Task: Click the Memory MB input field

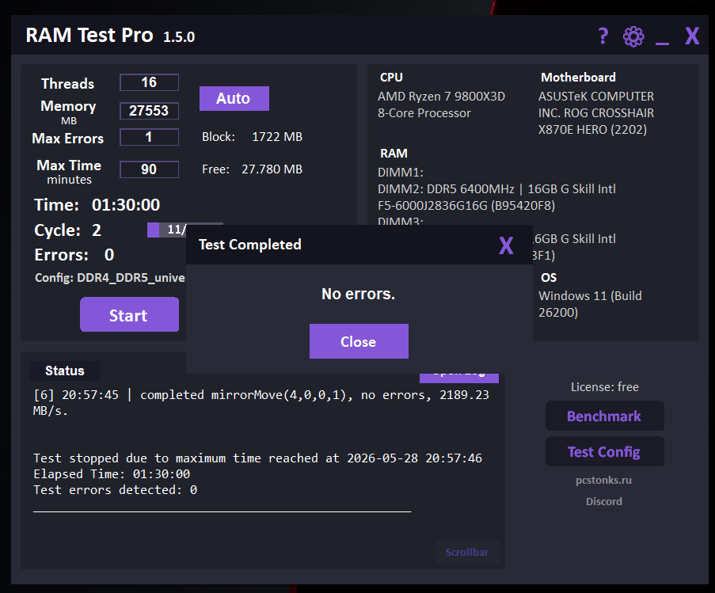Action: click(149, 111)
